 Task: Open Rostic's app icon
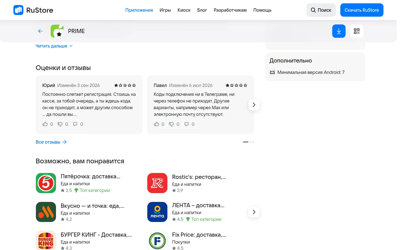point(157,183)
